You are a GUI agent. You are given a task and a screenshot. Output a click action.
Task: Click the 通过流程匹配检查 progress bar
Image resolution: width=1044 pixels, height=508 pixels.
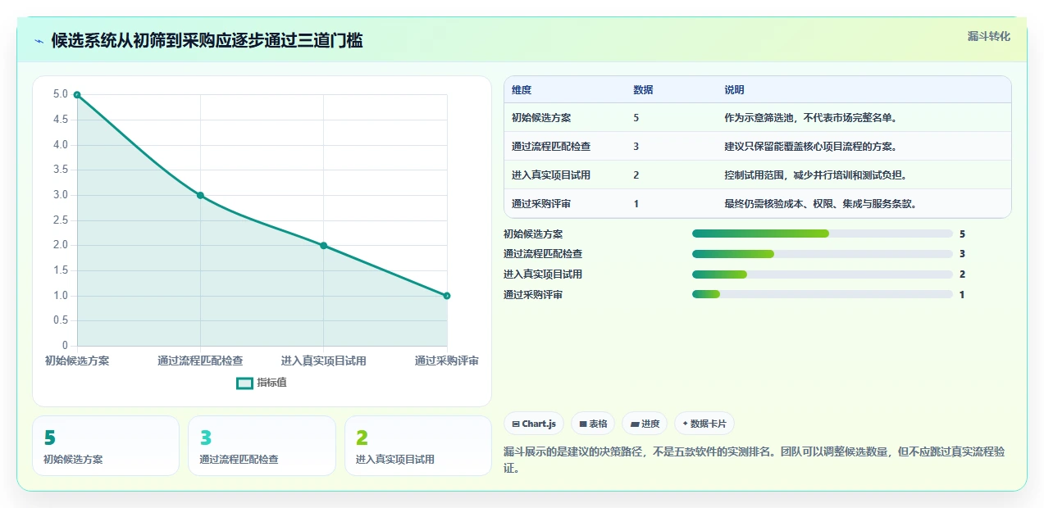(x=823, y=254)
